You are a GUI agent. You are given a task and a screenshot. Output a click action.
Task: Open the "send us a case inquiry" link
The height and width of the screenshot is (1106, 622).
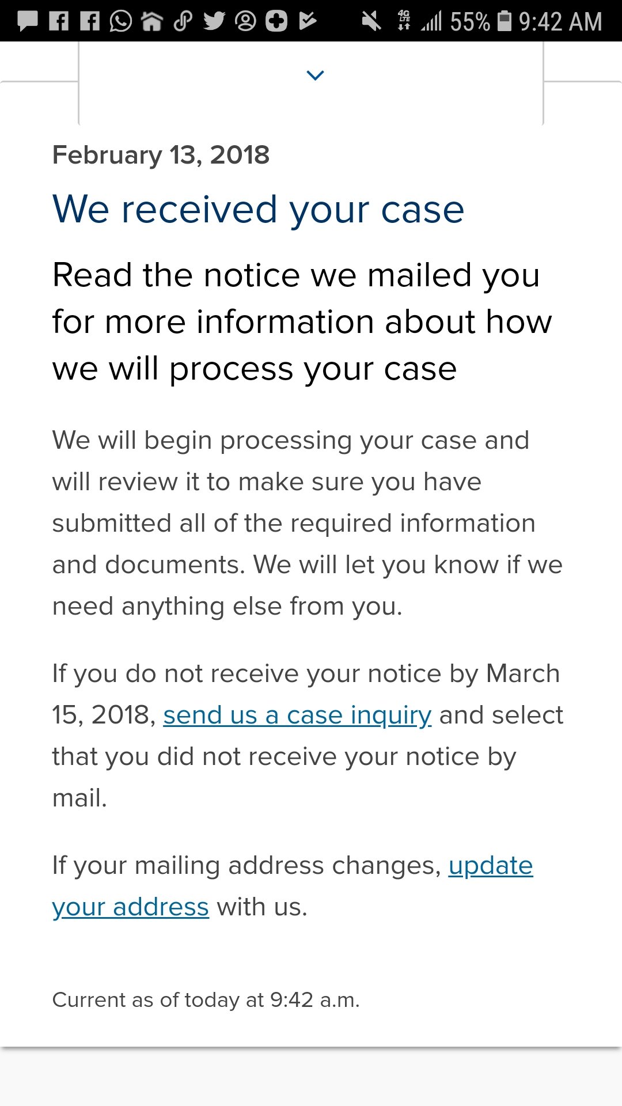point(297,715)
